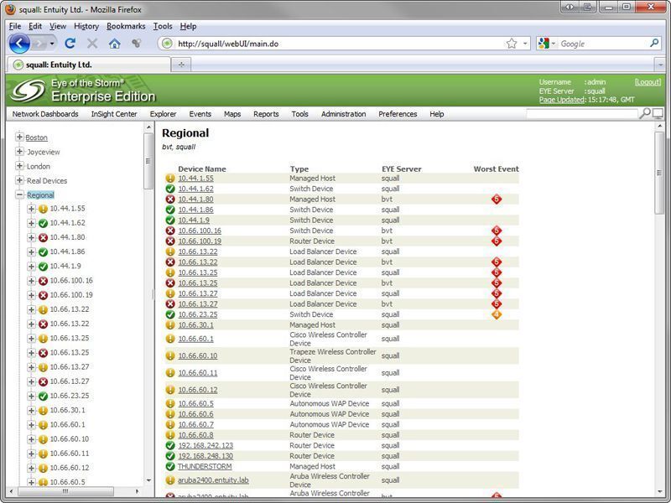
Task: Click the tree panel vertical scrollbar
Action: [148, 159]
